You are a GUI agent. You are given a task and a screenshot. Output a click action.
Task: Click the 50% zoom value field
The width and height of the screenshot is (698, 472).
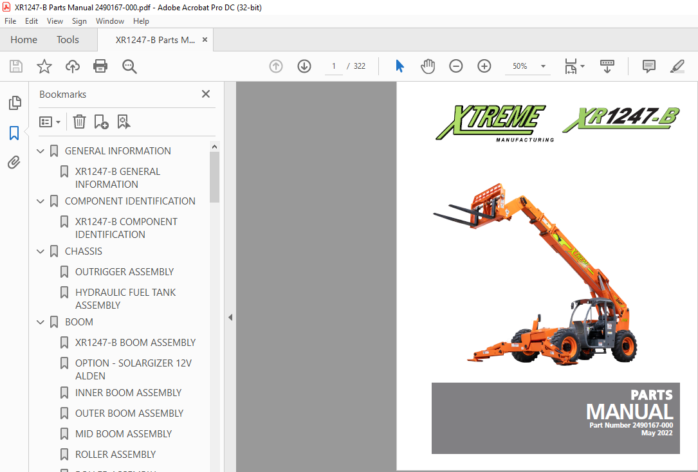coord(520,66)
